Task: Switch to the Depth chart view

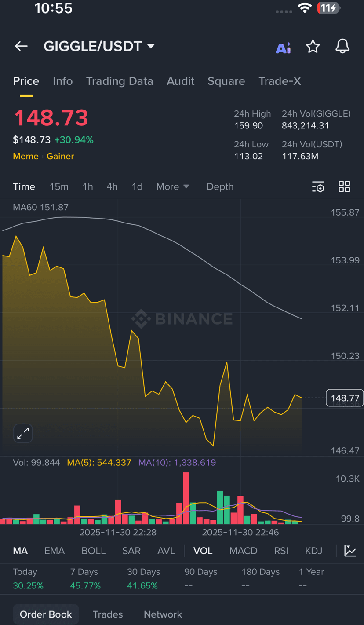Action: click(220, 186)
